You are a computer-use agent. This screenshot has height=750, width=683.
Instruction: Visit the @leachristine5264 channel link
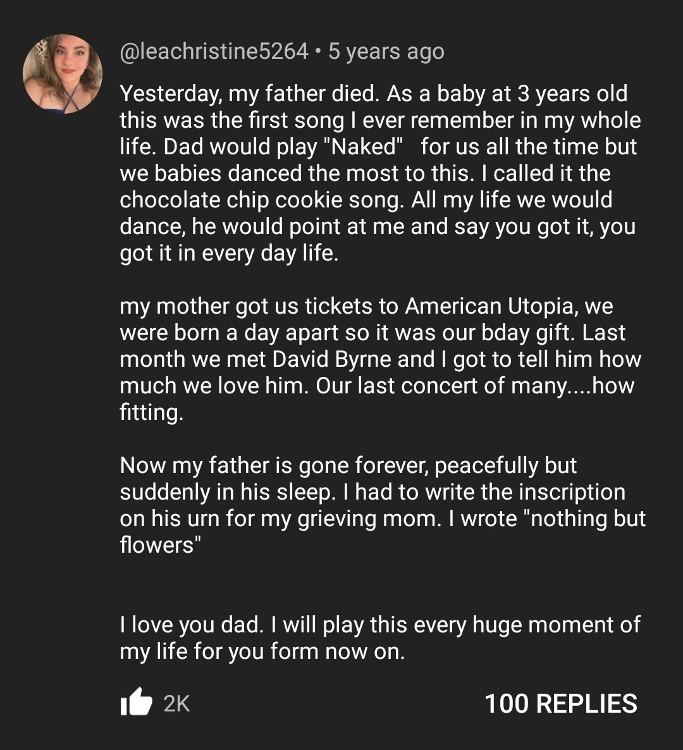tap(214, 51)
